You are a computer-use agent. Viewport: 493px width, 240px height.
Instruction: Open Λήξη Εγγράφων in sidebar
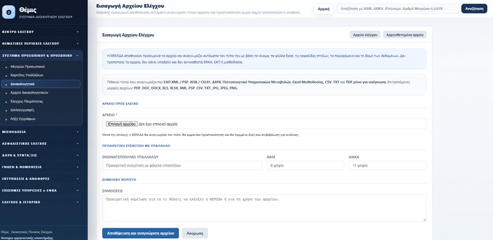(41, 119)
